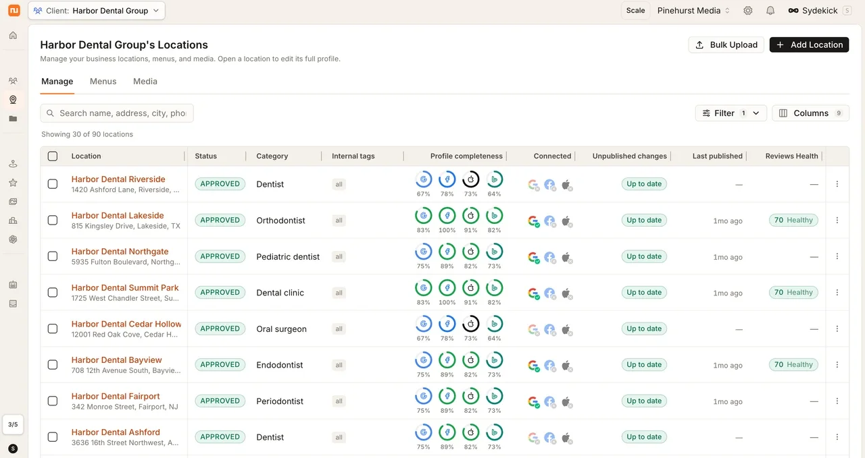Check the box for Harbor Dental Summit Park
Image resolution: width=865 pixels, height=458 pixels.
tap(53, 293)
